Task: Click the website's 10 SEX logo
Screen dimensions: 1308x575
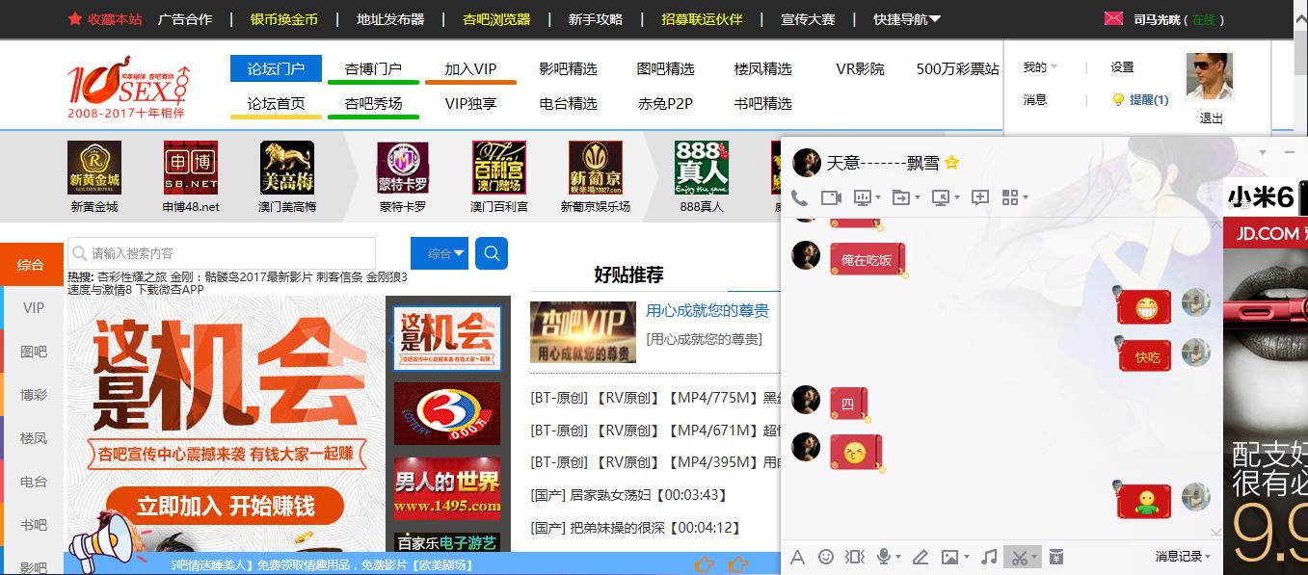Action: (x=129, y=87)
